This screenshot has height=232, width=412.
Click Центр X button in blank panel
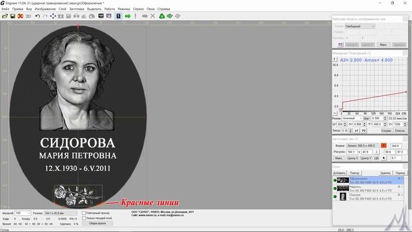point(352,158)
